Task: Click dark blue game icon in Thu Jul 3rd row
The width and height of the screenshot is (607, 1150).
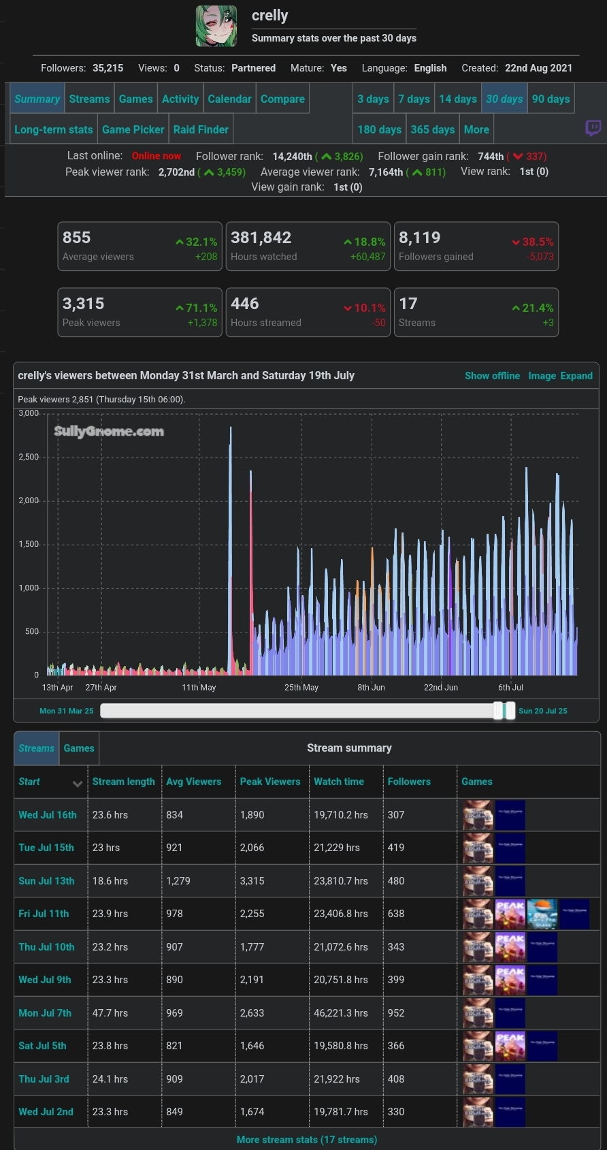Action: (510, 1079)
